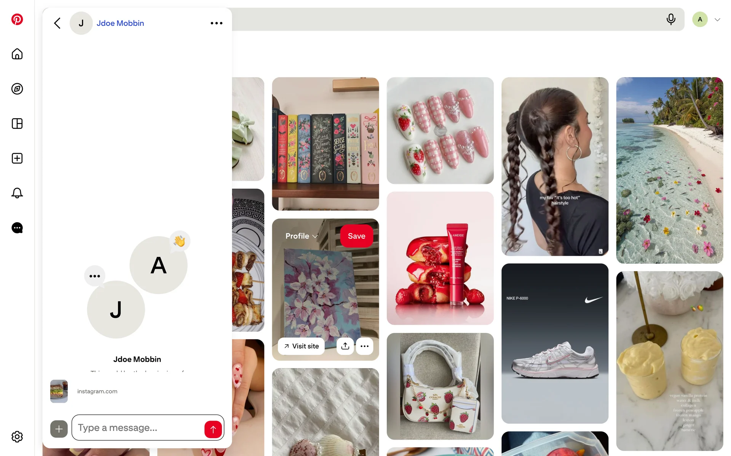Image resolution: width=731 pixels, height=456 pixels.
Task: Send the message with red arrow
Action: tap(213, 429)
